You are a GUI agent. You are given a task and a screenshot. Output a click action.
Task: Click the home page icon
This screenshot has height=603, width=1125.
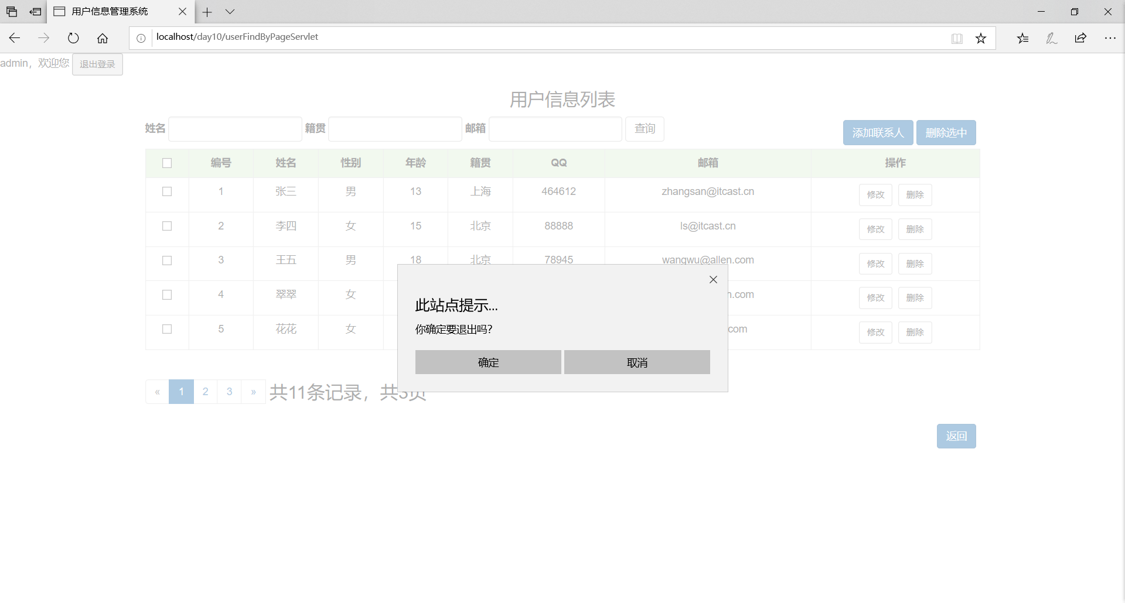point(103,38)
